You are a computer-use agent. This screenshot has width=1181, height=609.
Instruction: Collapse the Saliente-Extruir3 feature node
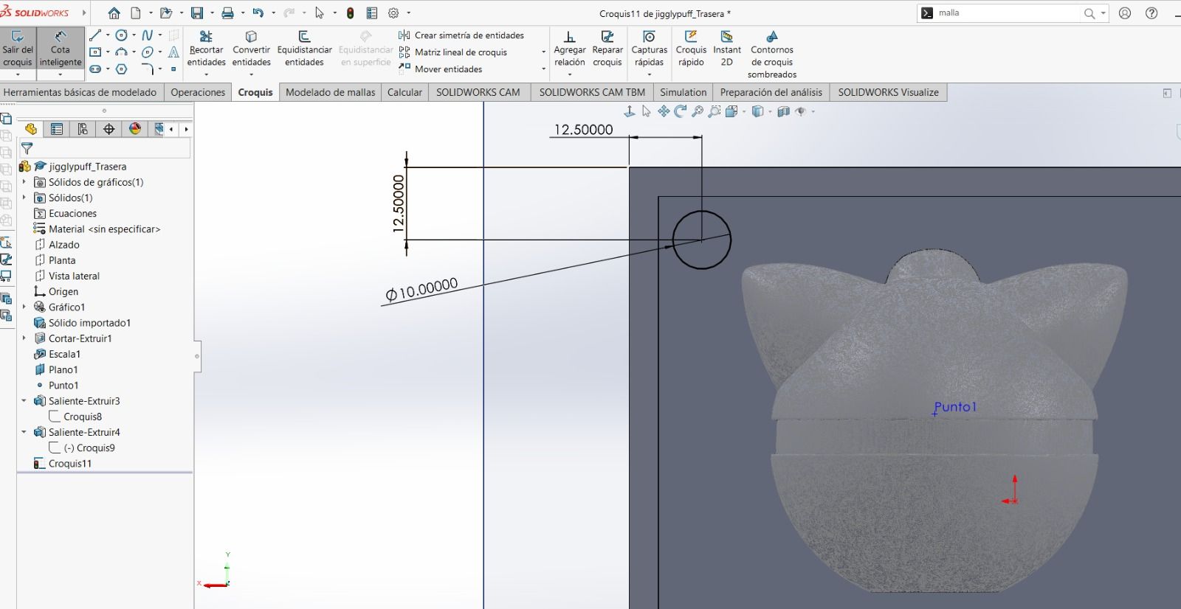coord(24,401)
